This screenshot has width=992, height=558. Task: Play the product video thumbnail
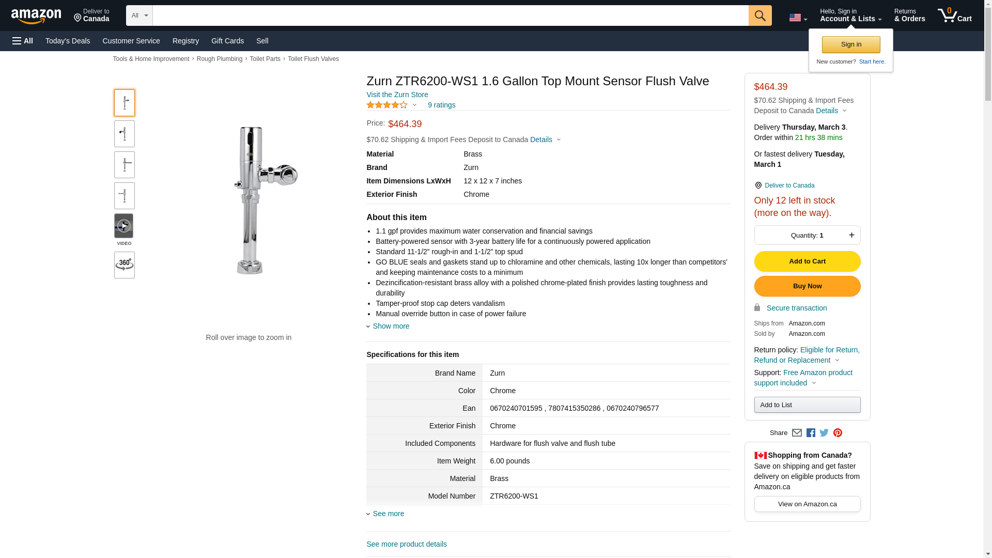[x=124, y=226]
